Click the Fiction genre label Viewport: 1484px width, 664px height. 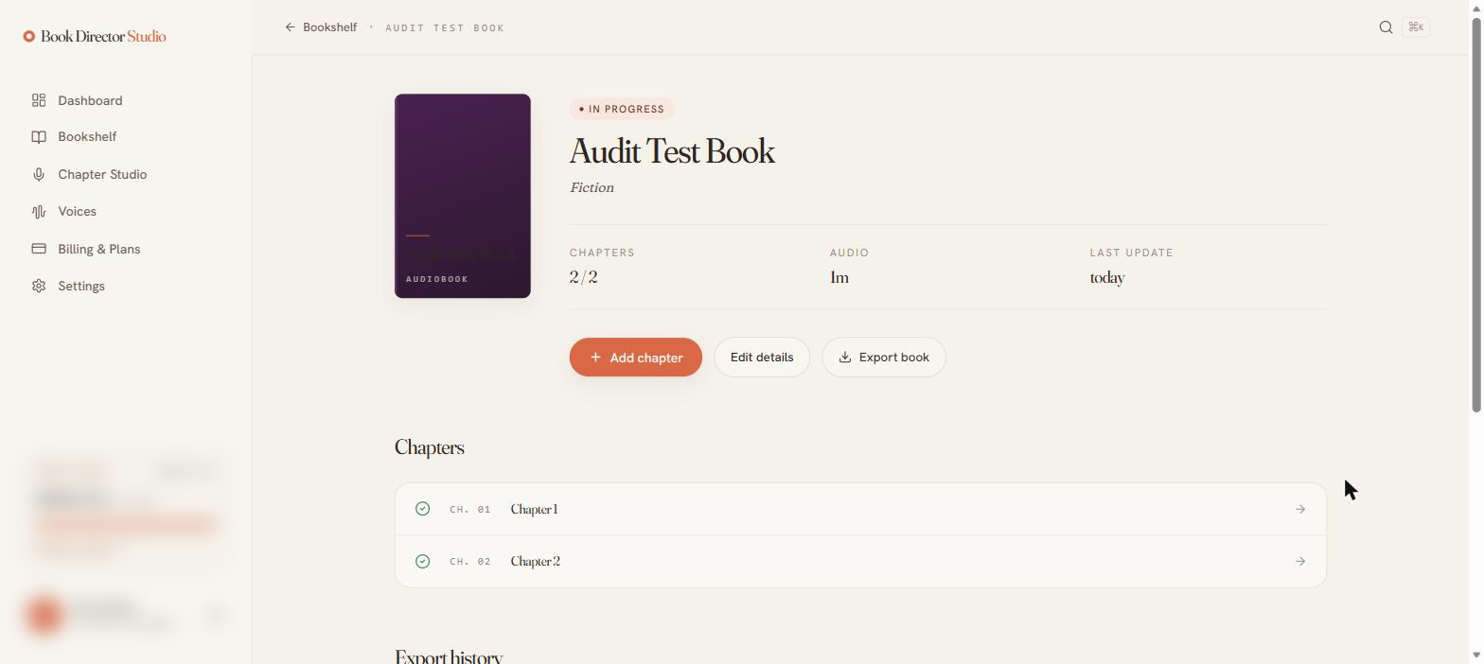pyautogui.click(x=592, y=187)
